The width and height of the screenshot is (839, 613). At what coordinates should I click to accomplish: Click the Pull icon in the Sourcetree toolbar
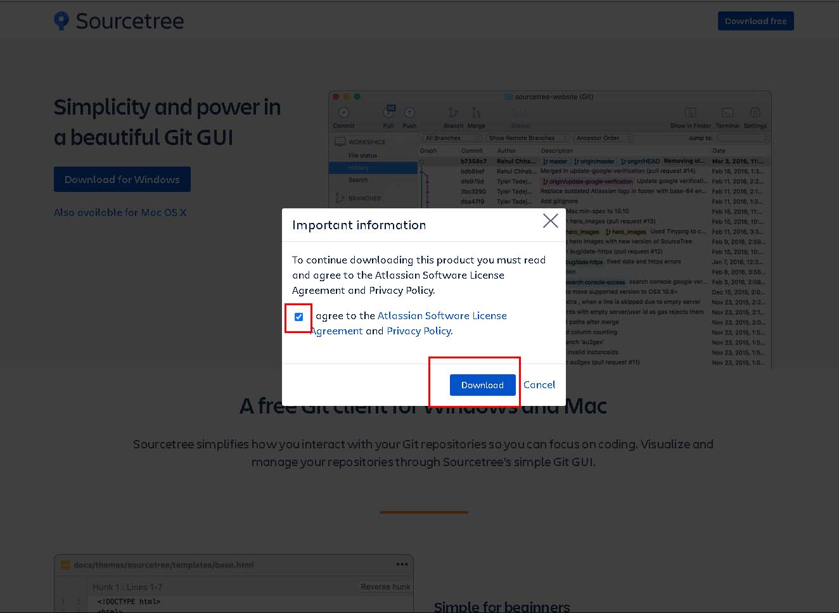tap(388, 112)
